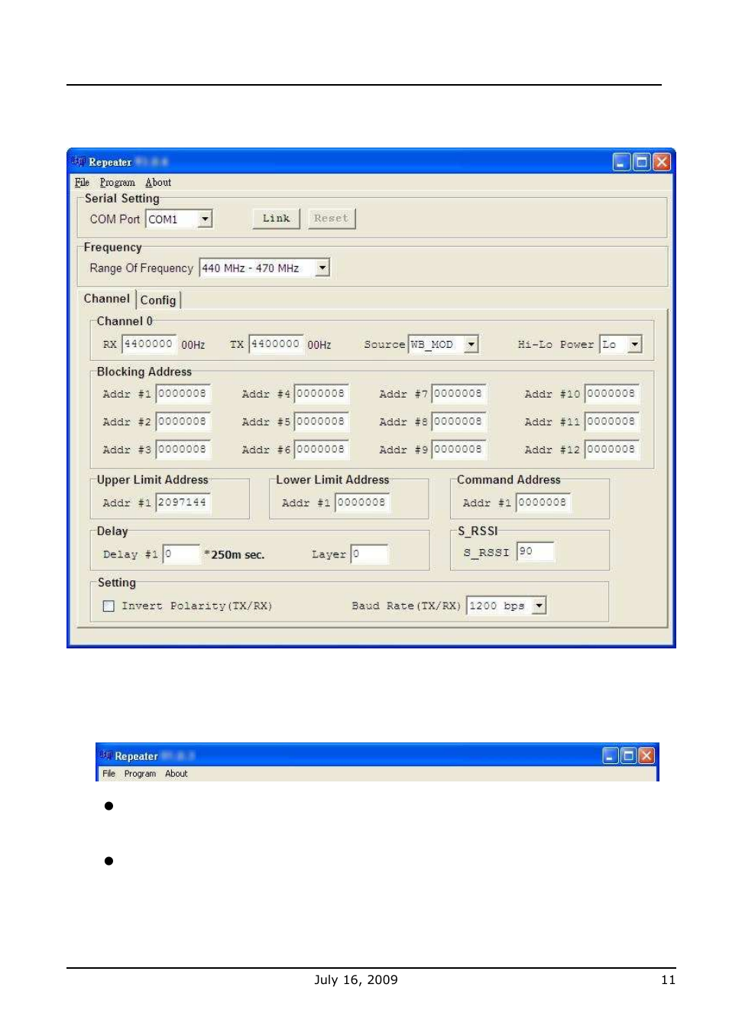The height and width of the screenshot is (1033, 729).
Task: Maximize the lower Repeater window
Action: point(628,755)
